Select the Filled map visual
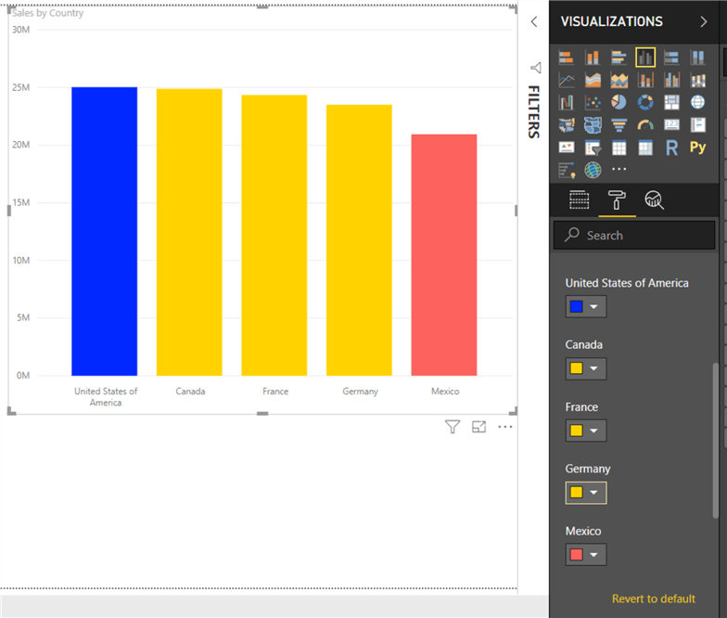 pyautogui.click(x=566, y=124)
